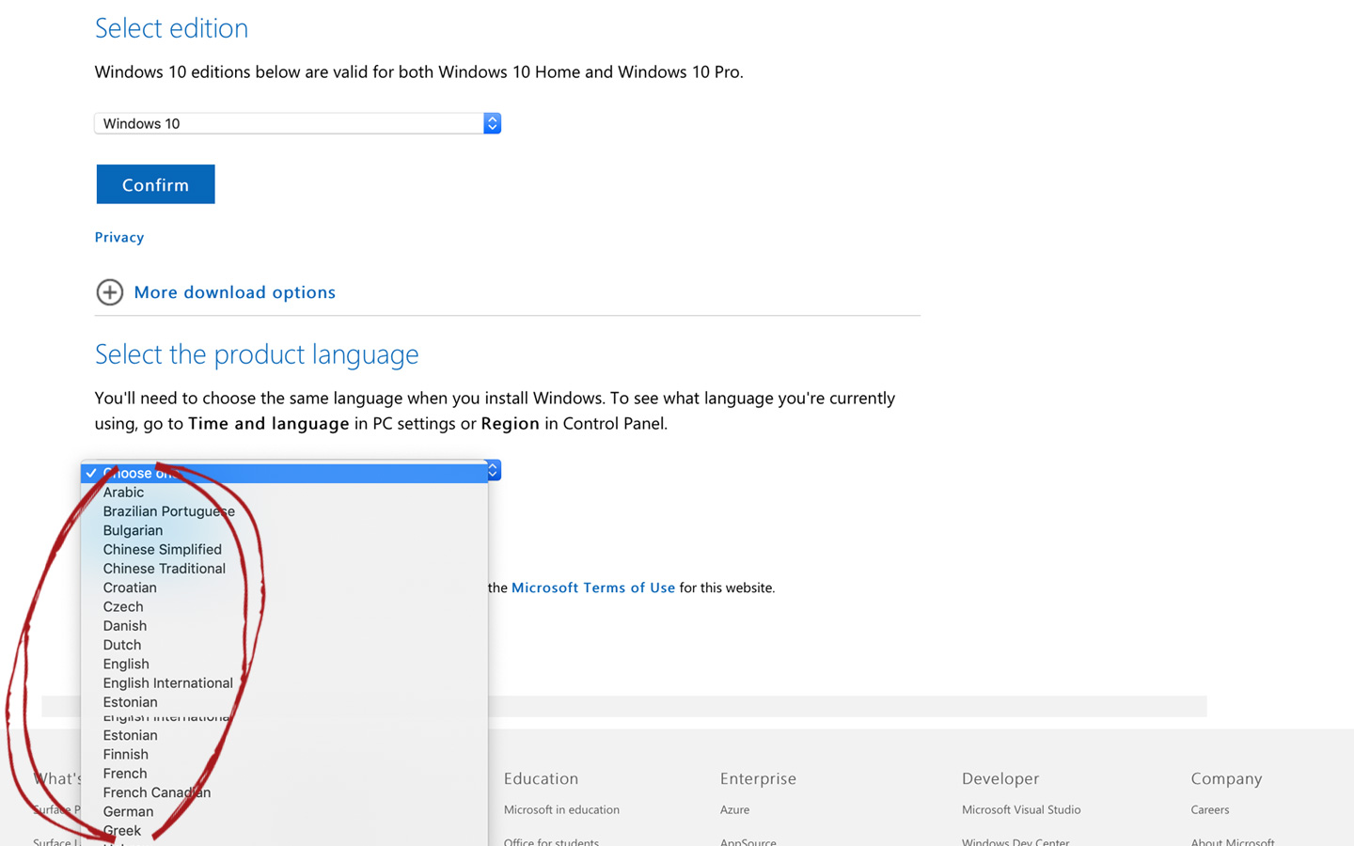Choose Brazilian Portuguese from the language list
Screen dimensions: 1354x846
pyautogui.click(x=284, y=511)
